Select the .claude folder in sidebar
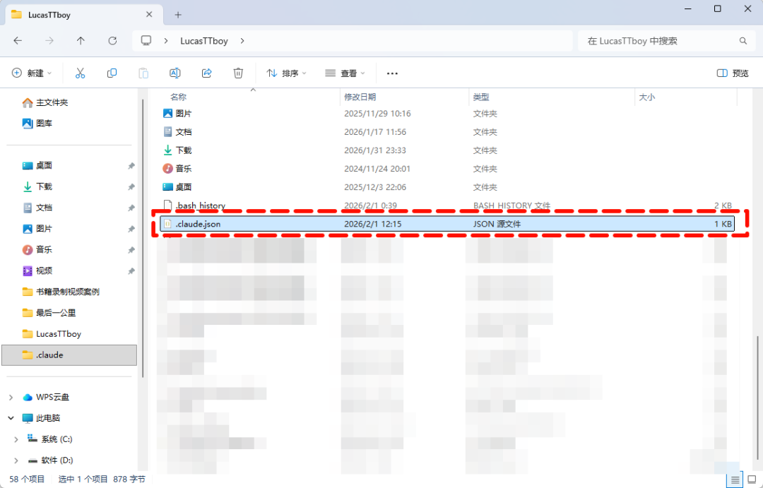Image resolution: width=763 pixels, height=488 pixels. point(69,355)
